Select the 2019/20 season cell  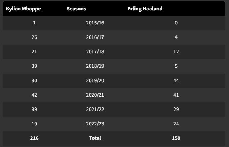pos(95,80)
